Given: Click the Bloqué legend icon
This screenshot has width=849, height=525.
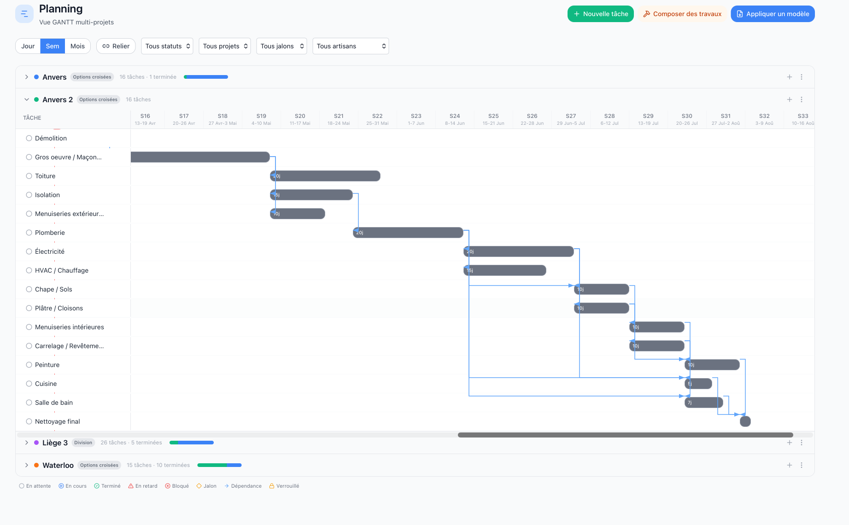Looking at the screenshot, I should (168, 486).
